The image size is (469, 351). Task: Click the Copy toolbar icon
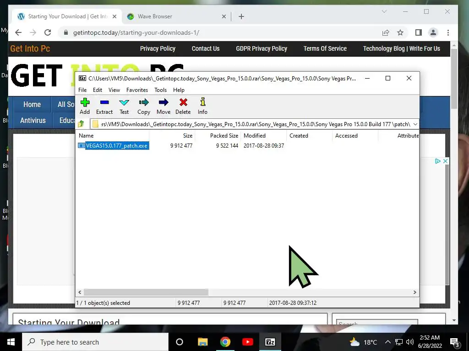coord(143,102)
